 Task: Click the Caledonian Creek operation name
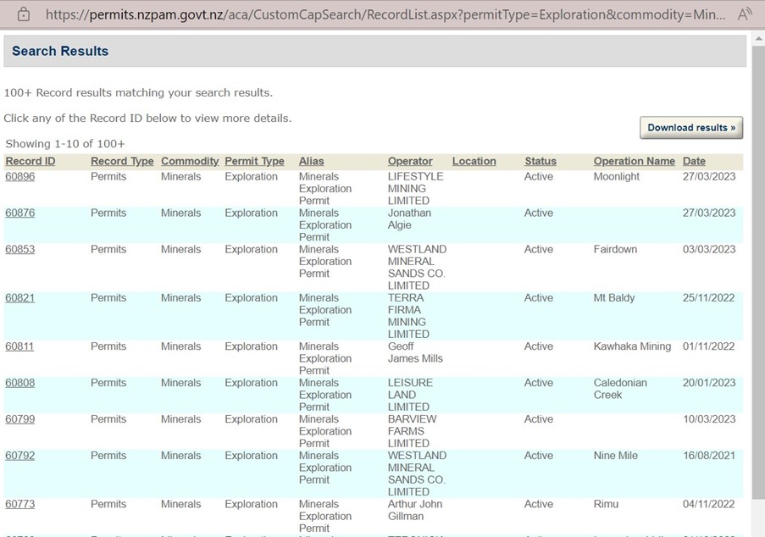pyautogui.click(x=620, y=389)
